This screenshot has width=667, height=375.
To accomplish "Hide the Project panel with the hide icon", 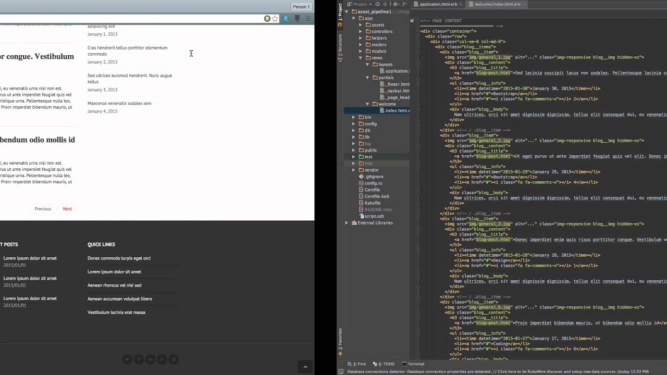I will (405, 4).
